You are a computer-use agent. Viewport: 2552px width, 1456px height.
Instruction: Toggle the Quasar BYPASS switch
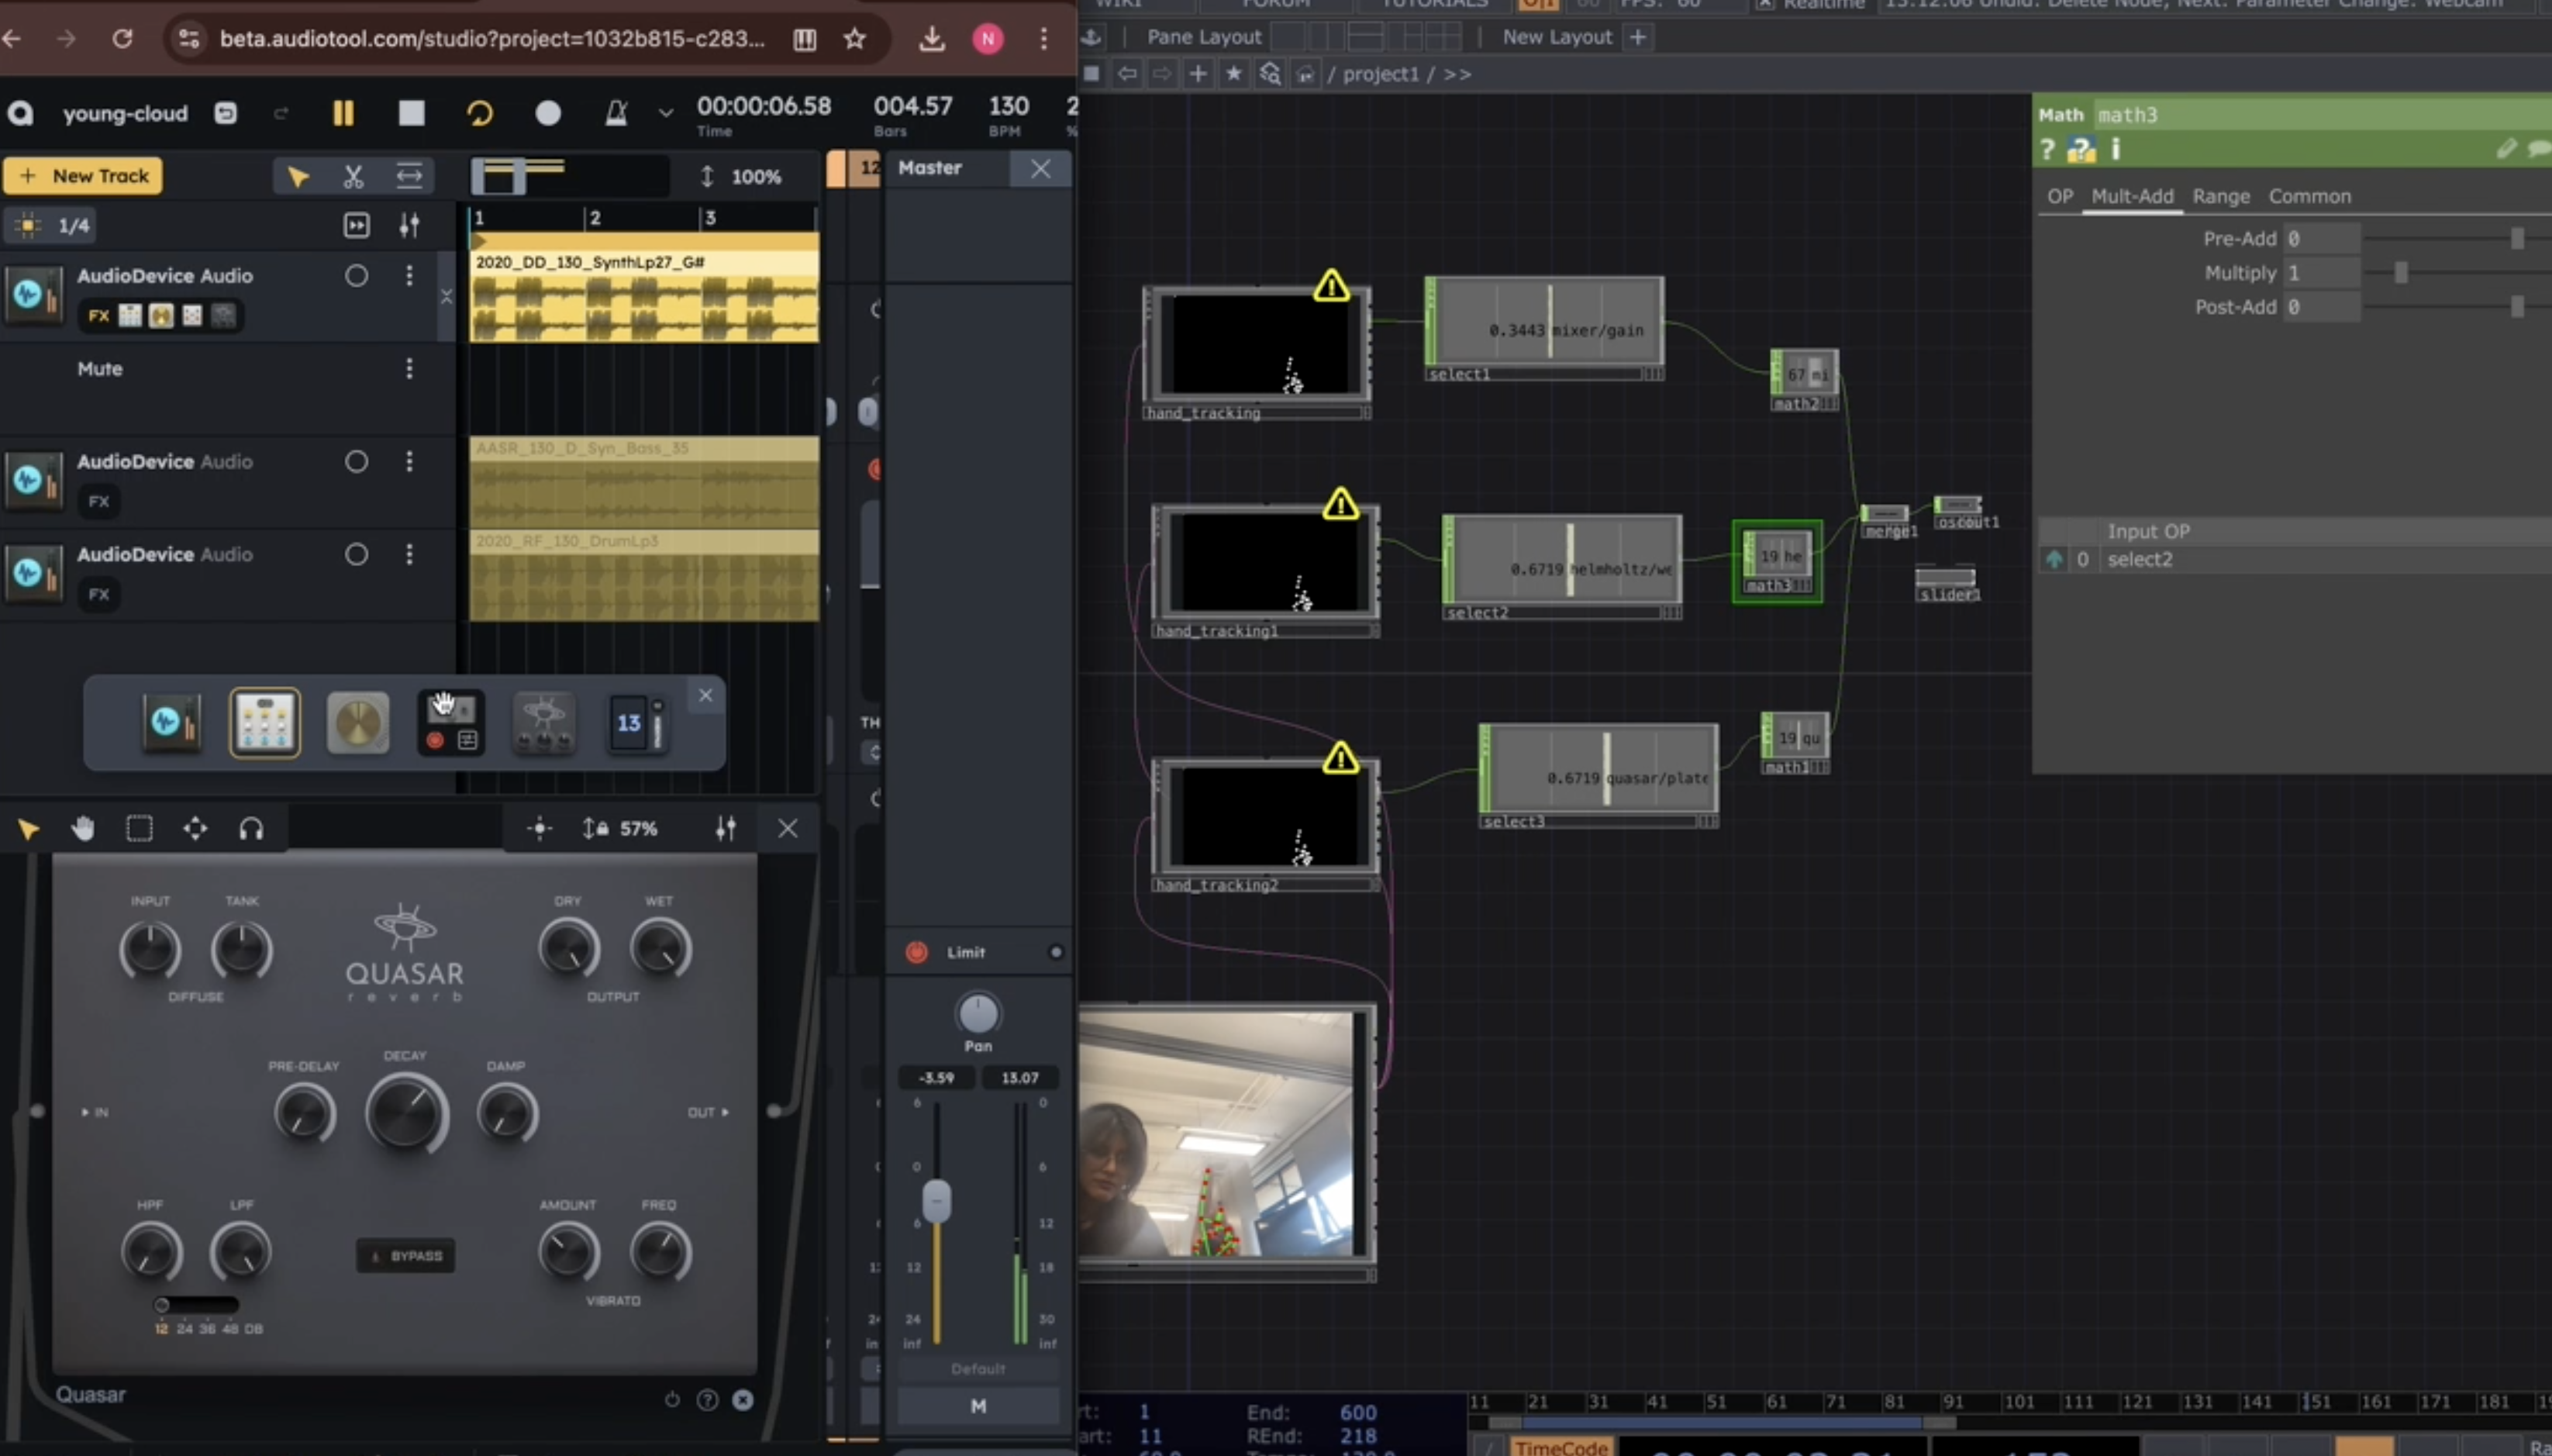coord(406,1256)
